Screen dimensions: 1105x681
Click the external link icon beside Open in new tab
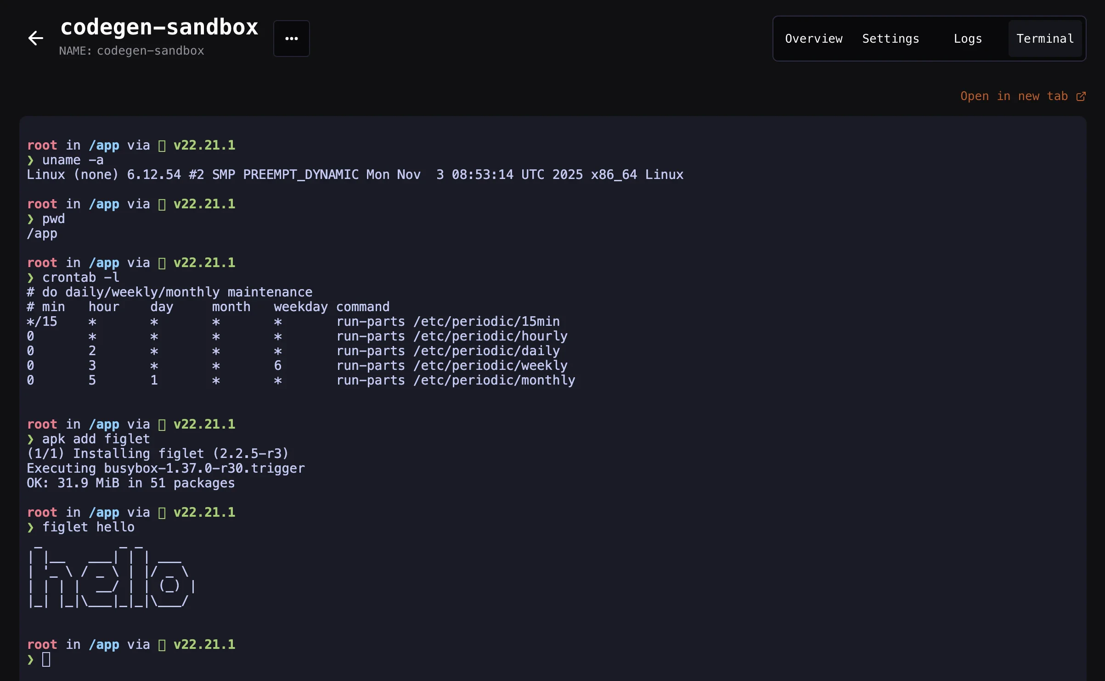tap(1082, 96)
